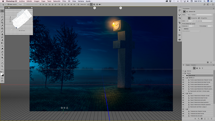
Task: Hide the BOMBILLA 3D object
Action: point(183,78)
